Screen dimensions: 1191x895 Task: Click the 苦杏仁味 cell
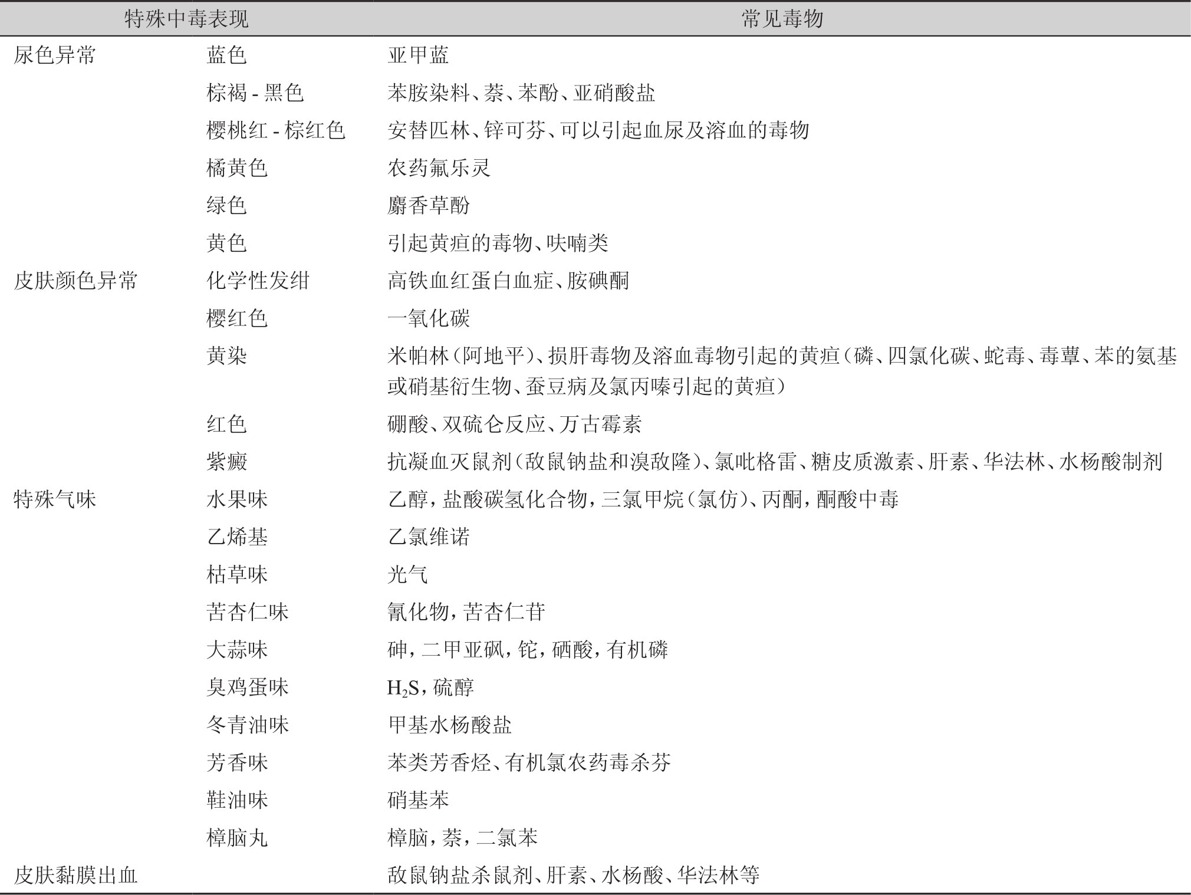click(x=248, y=613)
